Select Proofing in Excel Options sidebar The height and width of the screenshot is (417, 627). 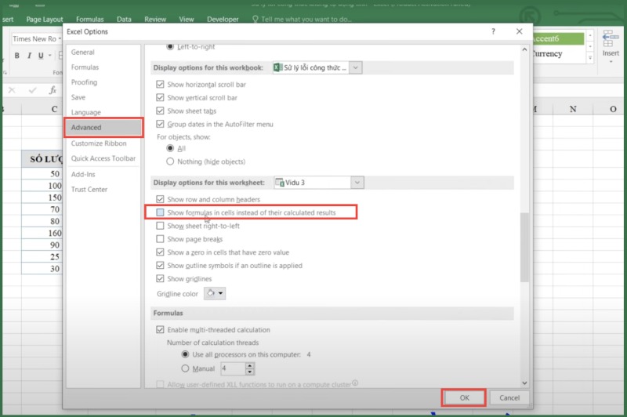pyautogui.click(x=103, y=82)
